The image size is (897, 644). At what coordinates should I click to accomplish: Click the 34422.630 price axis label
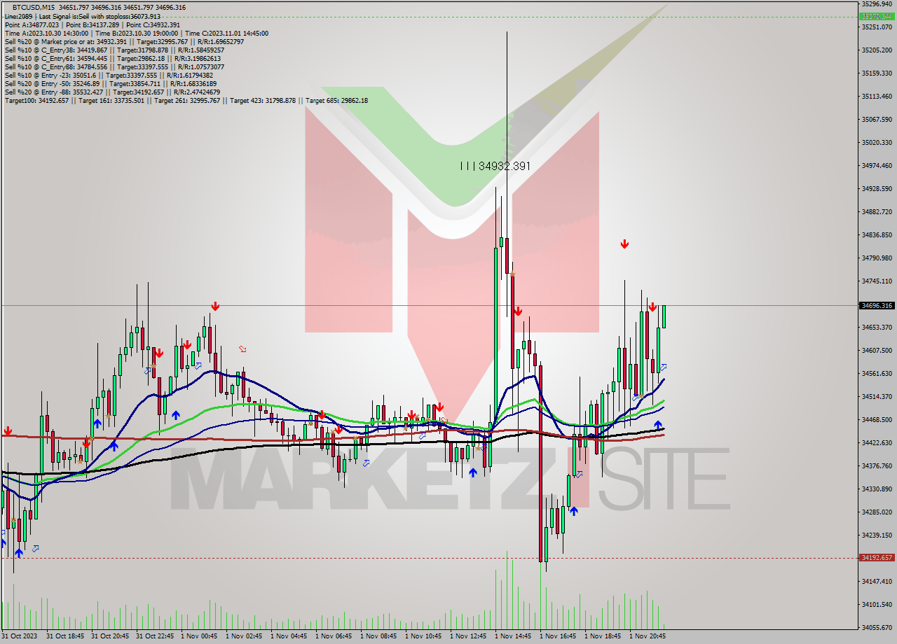[877, 442]
